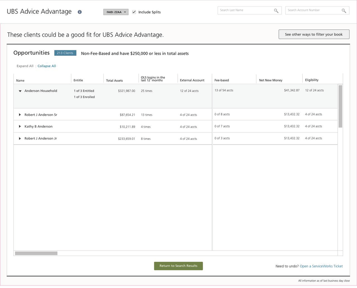
Task: Click the vertical scrollbar thumb in the table
Action: click(340, 106)
